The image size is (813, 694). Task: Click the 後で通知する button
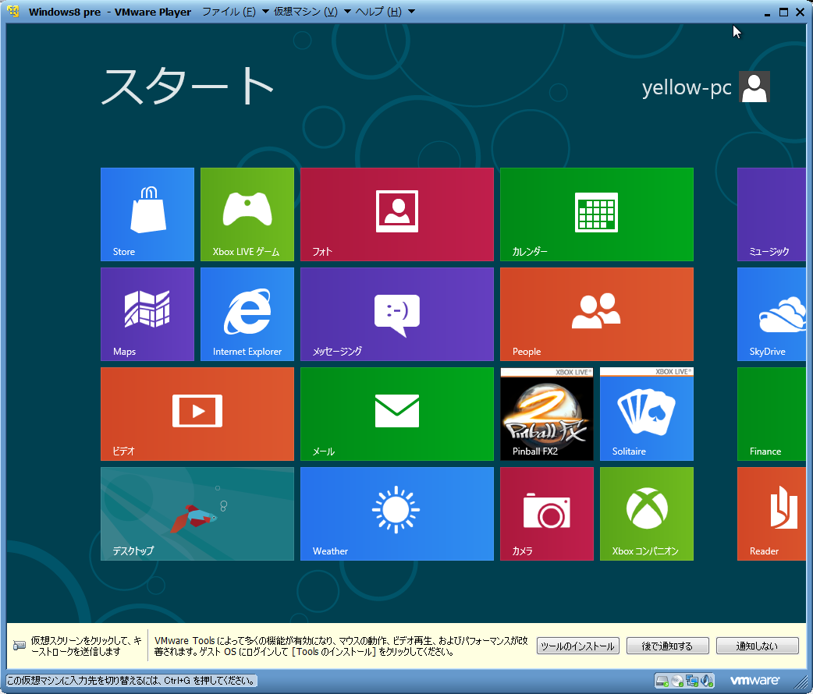point(667,646)
